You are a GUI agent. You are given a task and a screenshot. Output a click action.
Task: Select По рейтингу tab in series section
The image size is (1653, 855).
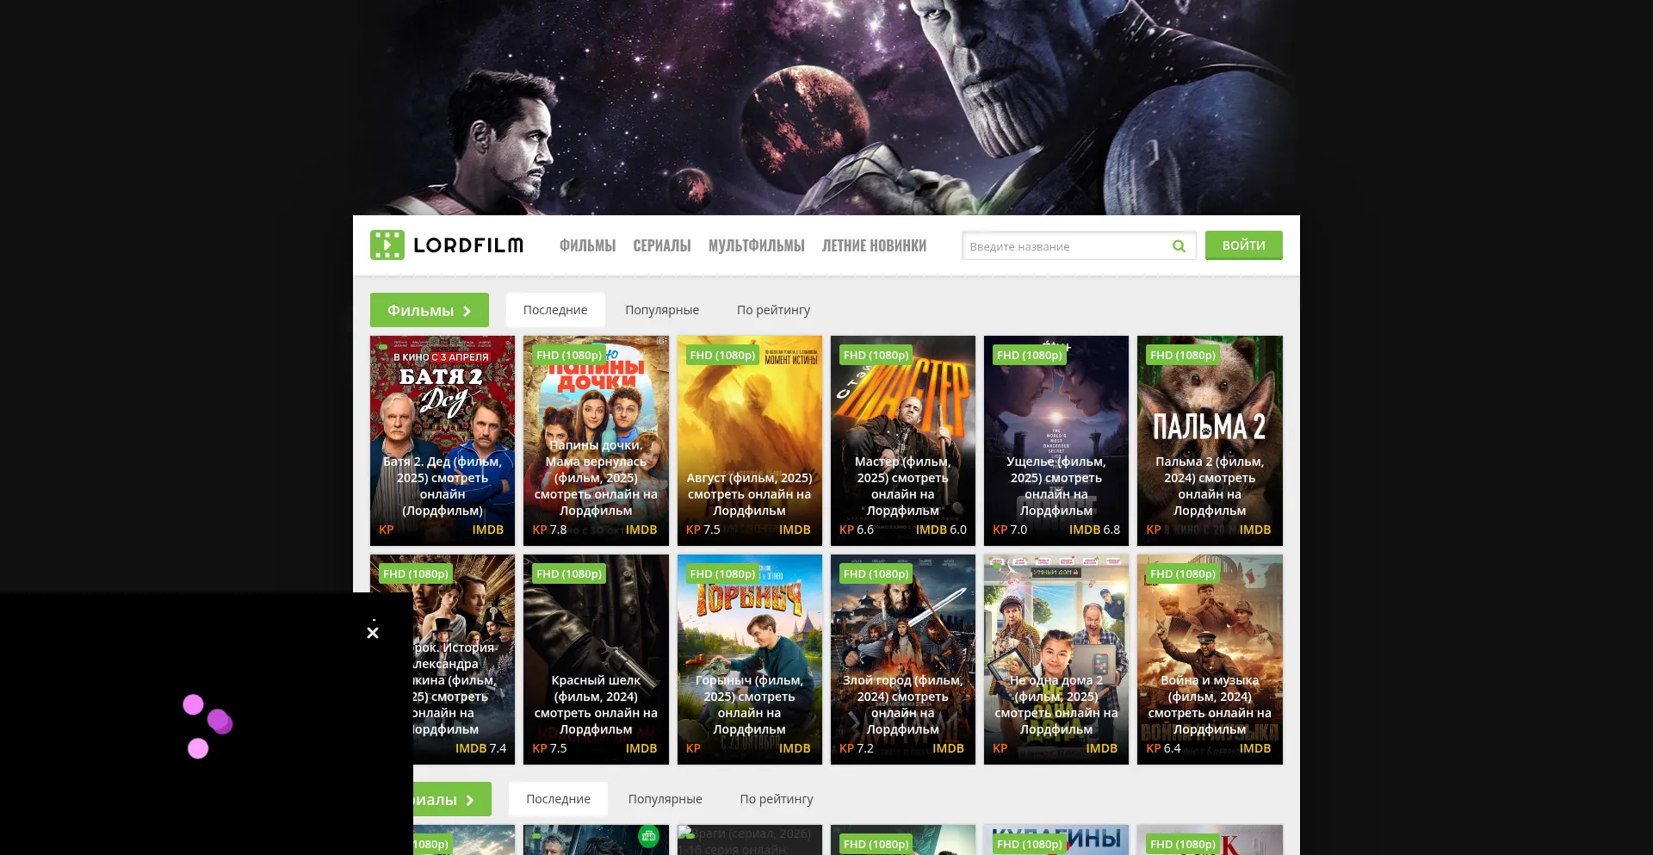pos(777,799)
